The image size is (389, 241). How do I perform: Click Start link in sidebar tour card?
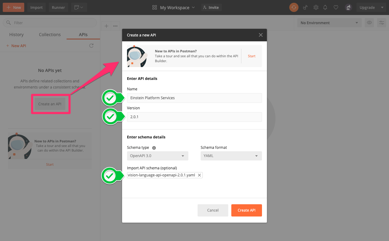(x=50, y=164)
